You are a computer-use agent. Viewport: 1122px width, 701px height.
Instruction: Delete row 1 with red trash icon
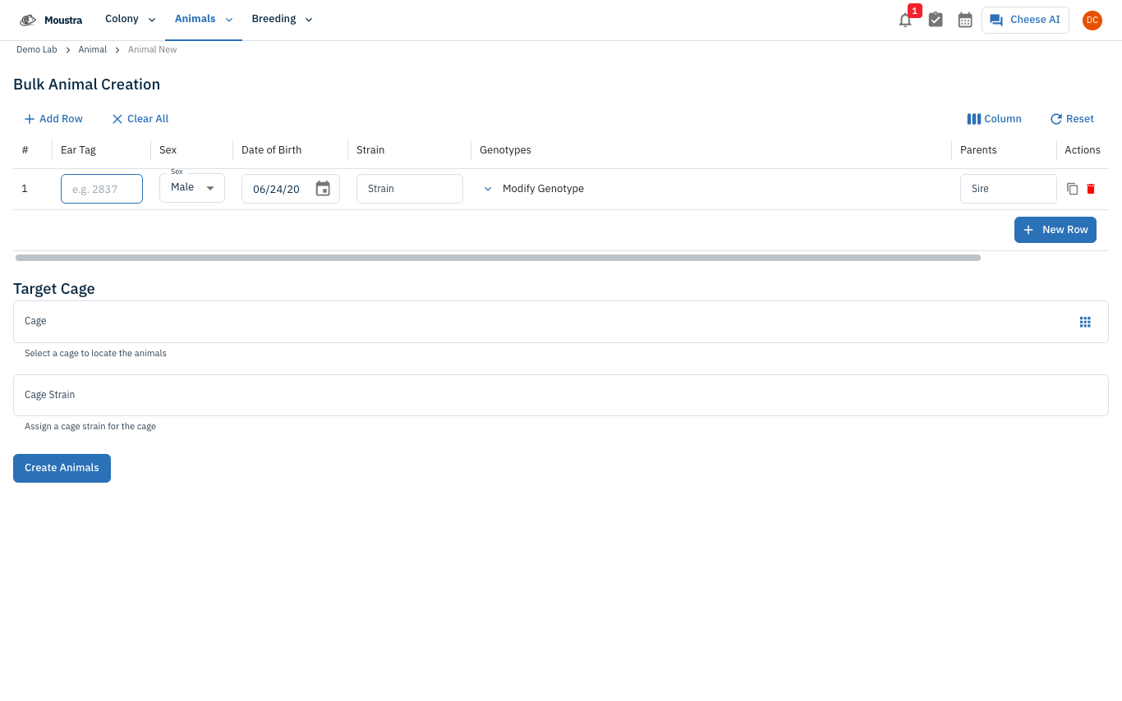1091,189
